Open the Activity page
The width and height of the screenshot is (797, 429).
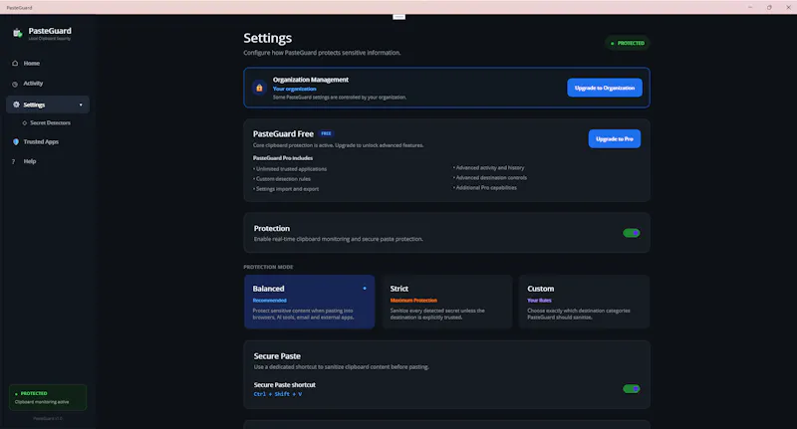tap(47, 84)
